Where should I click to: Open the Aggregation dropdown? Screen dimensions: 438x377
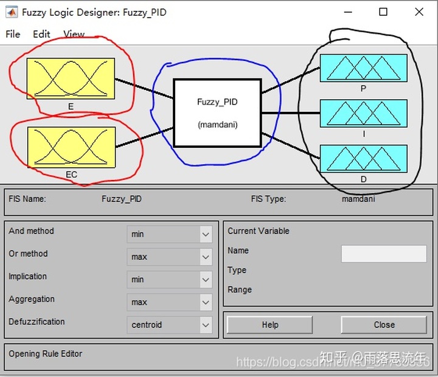169,302
